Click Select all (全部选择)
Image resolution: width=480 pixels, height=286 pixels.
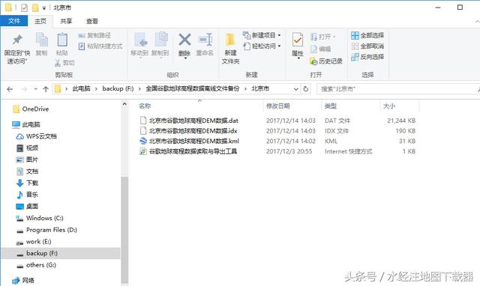367,35
